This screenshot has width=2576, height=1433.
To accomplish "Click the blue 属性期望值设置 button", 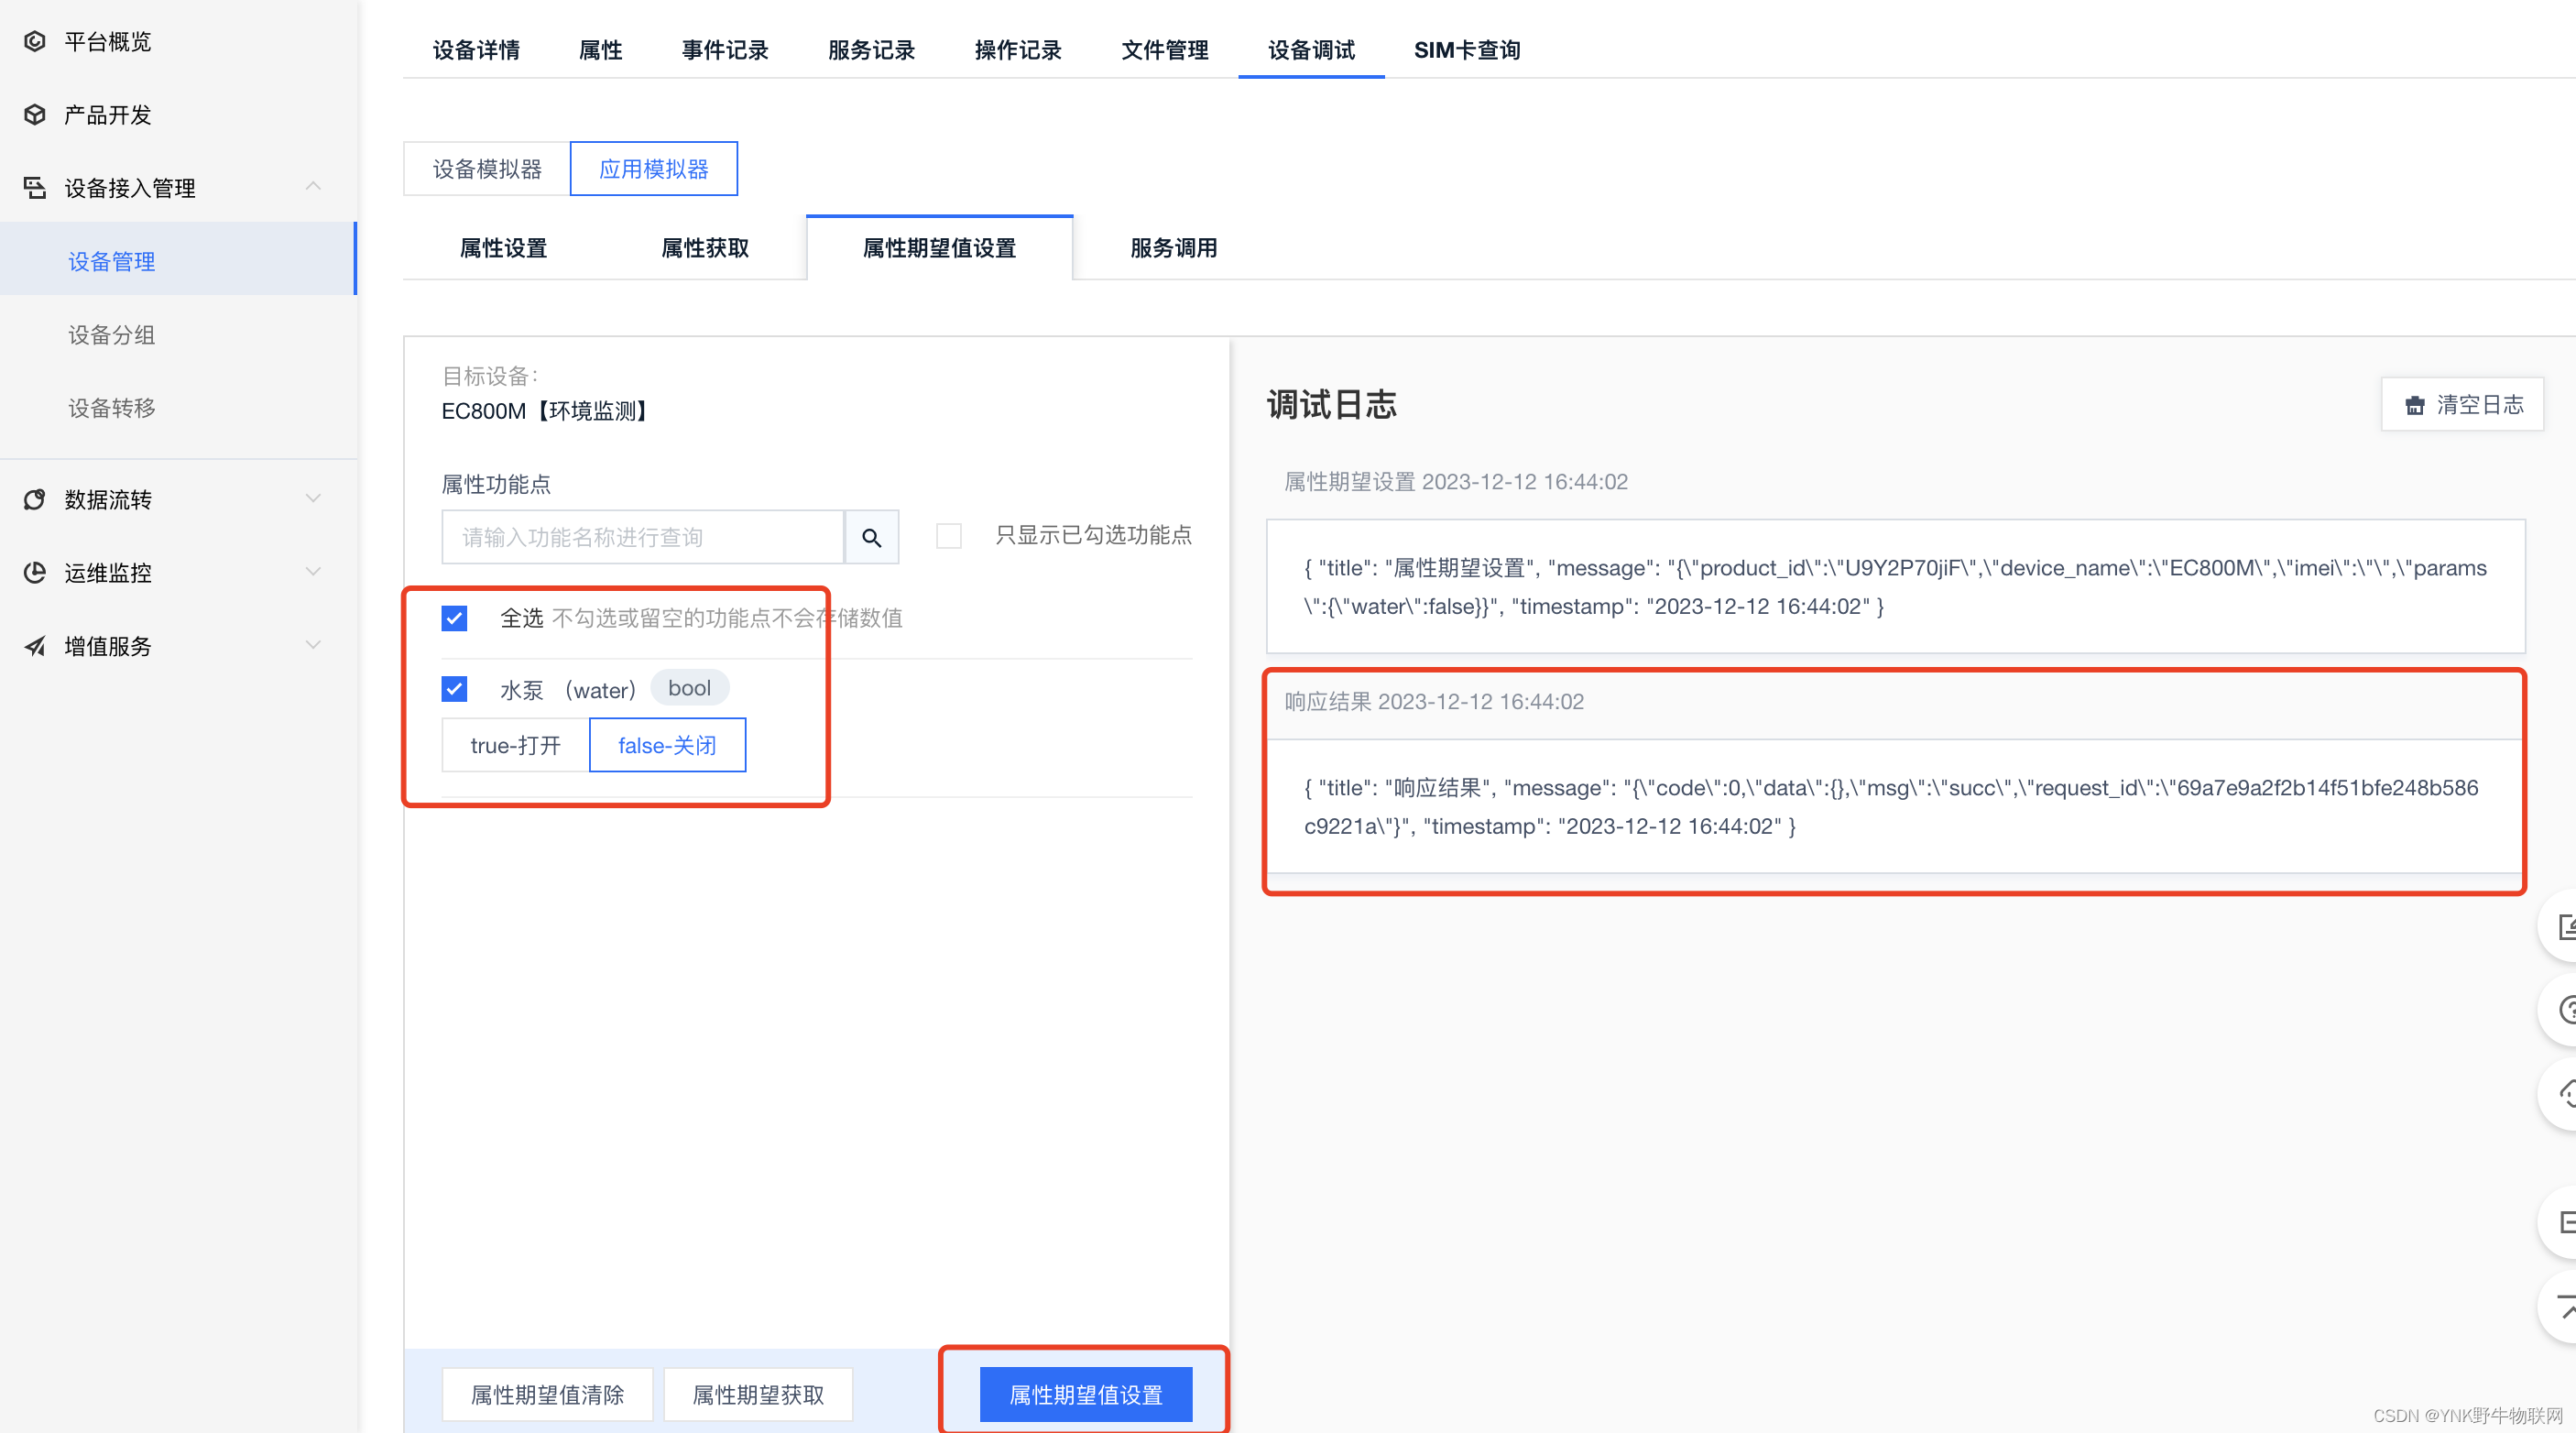I will click(1085, 1394).
